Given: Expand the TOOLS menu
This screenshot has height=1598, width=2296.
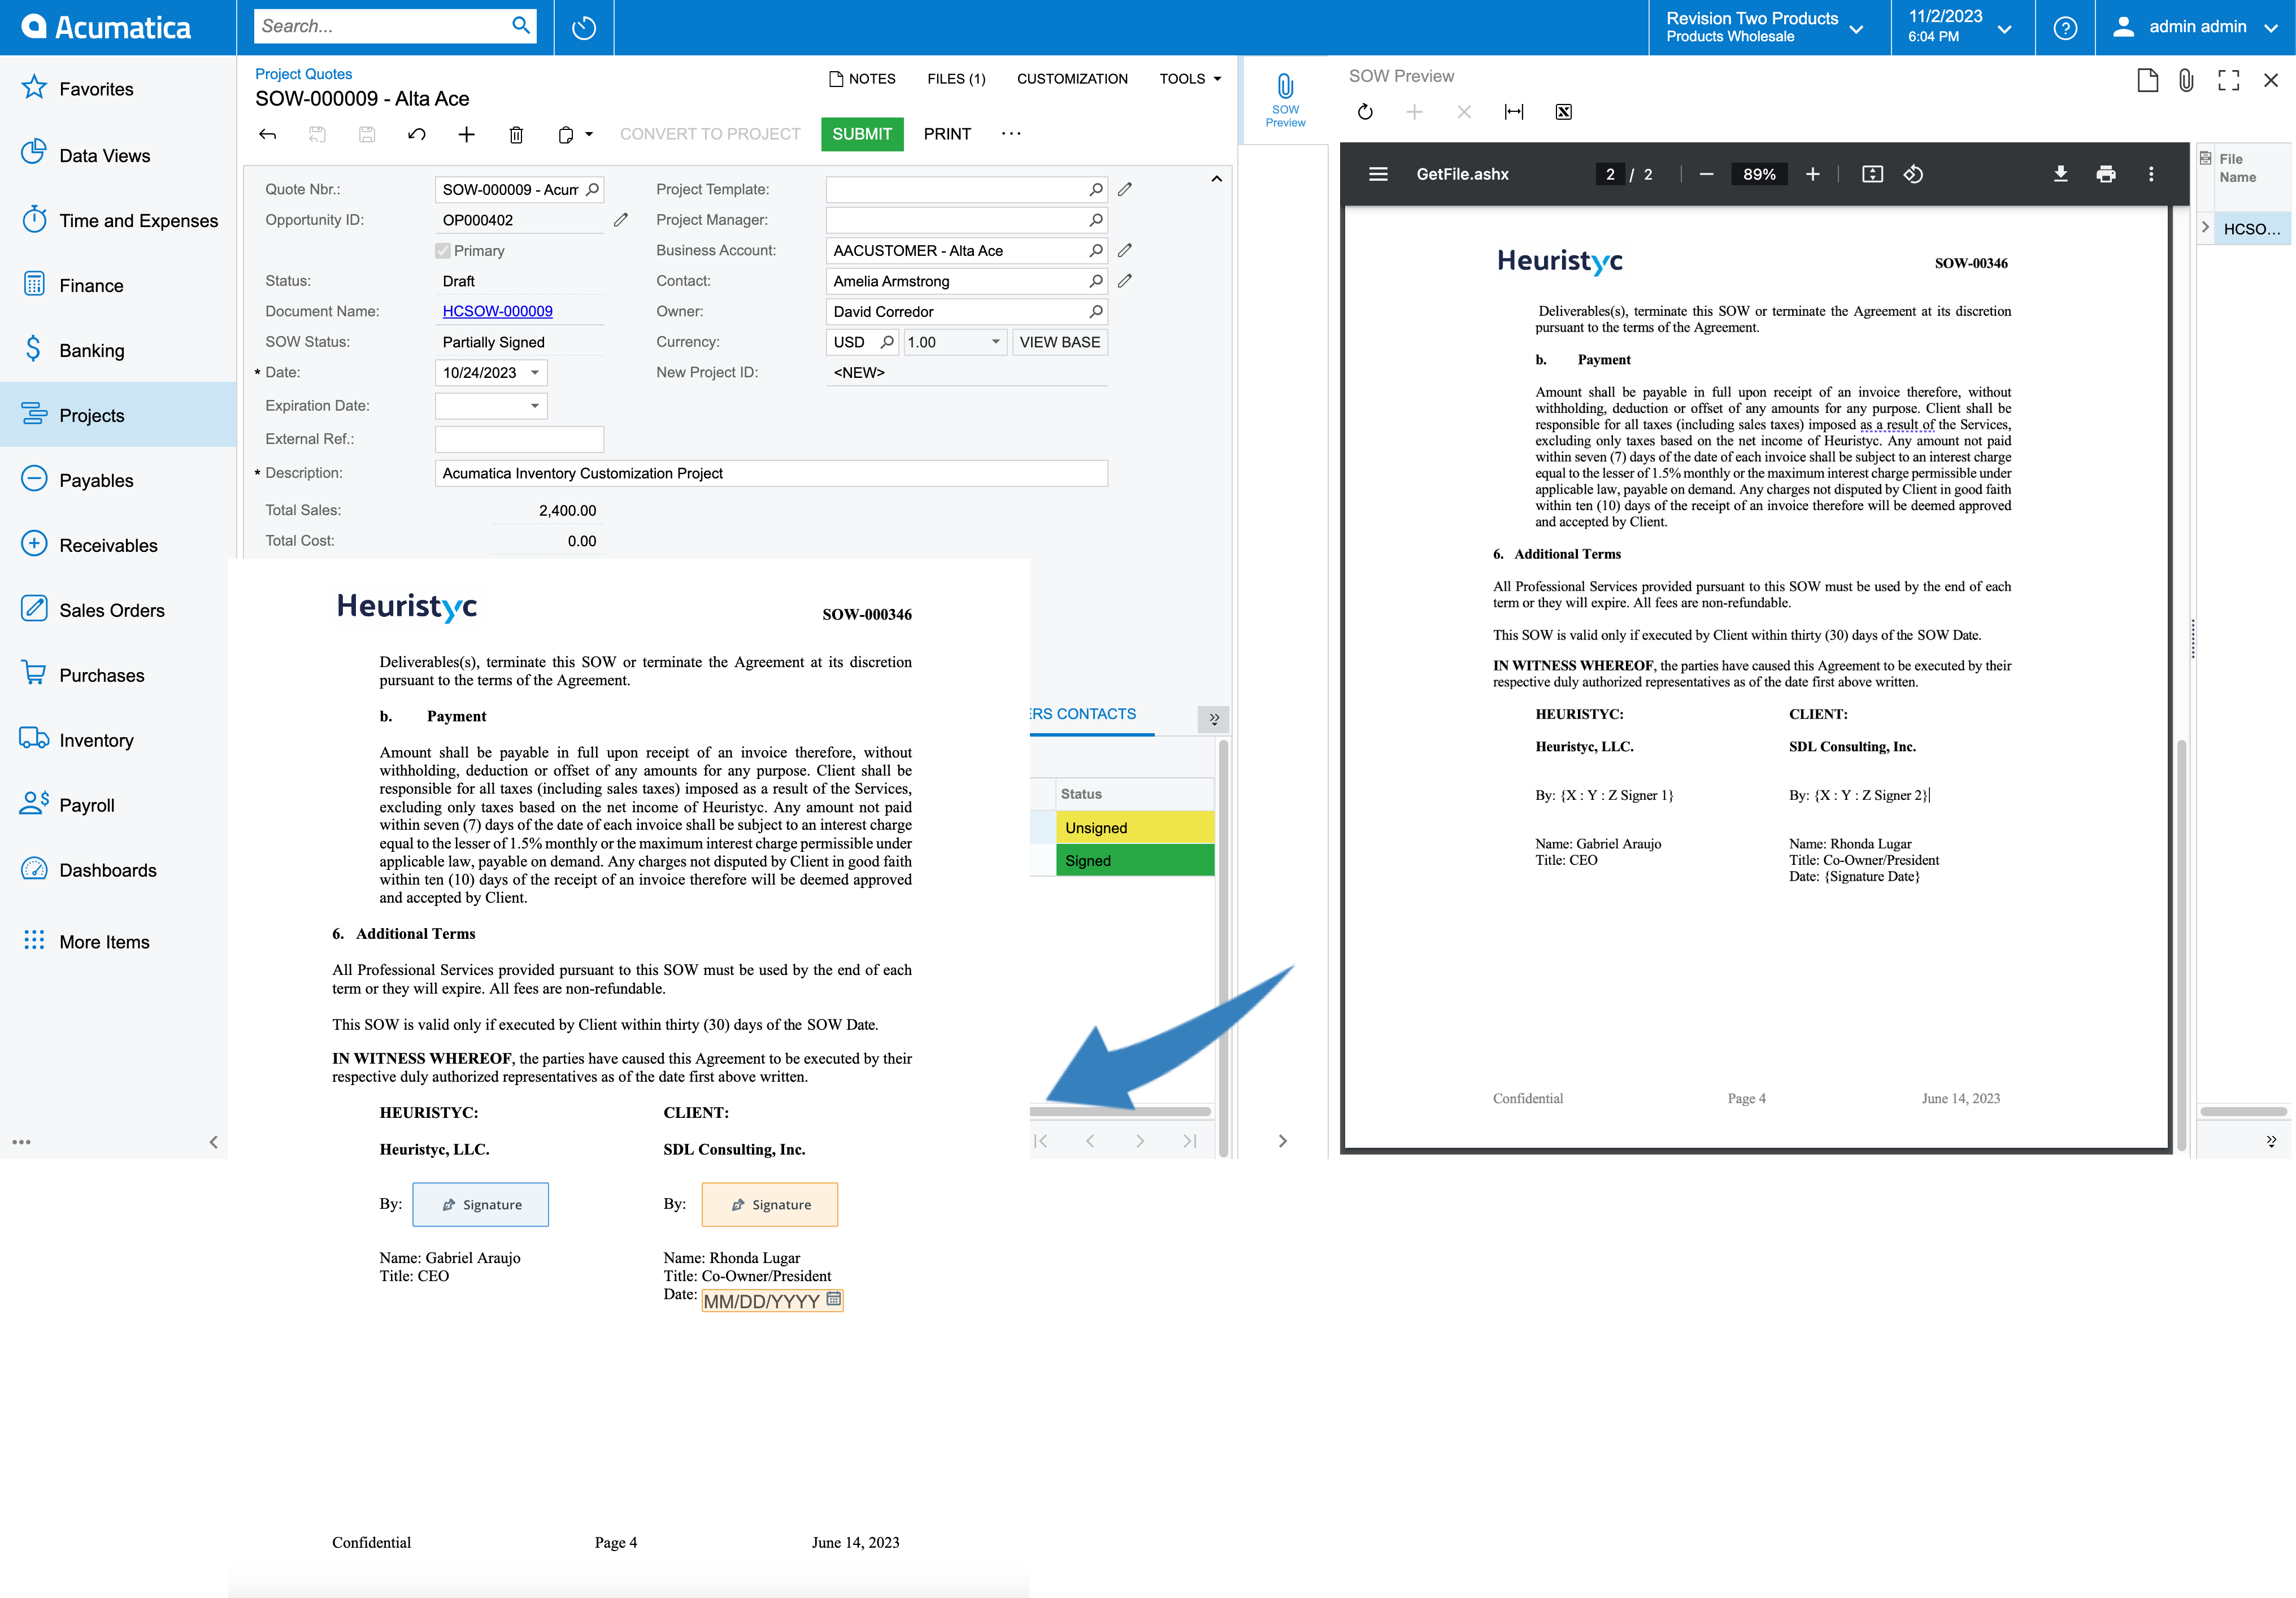Looking at the screenshot, I should pos(1190,78).
